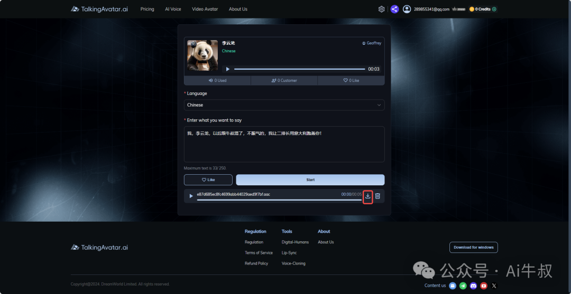Click the text box to edit speech
Viewport: 571px width, 294px height.
tap(284, 144)
